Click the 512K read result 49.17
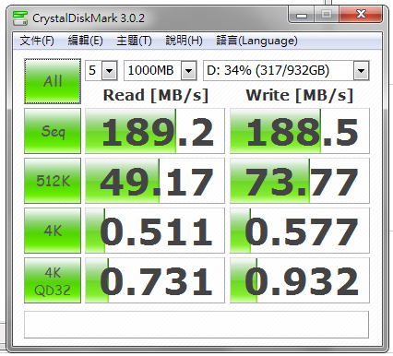The height and width of the screenshot is (356, 393). coord(155,181)
